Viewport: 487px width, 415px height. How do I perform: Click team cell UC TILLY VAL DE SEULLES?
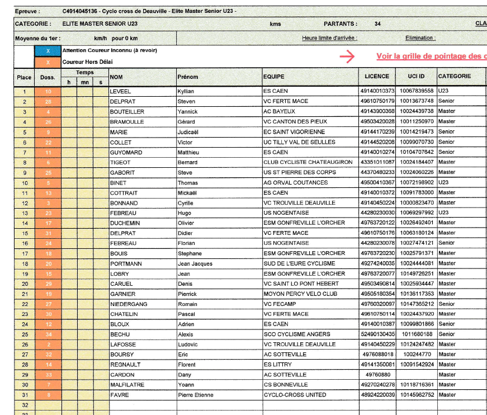point(310,142)
